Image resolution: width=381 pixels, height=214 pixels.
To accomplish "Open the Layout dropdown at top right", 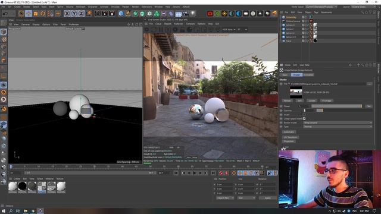I will pos(364,7).
